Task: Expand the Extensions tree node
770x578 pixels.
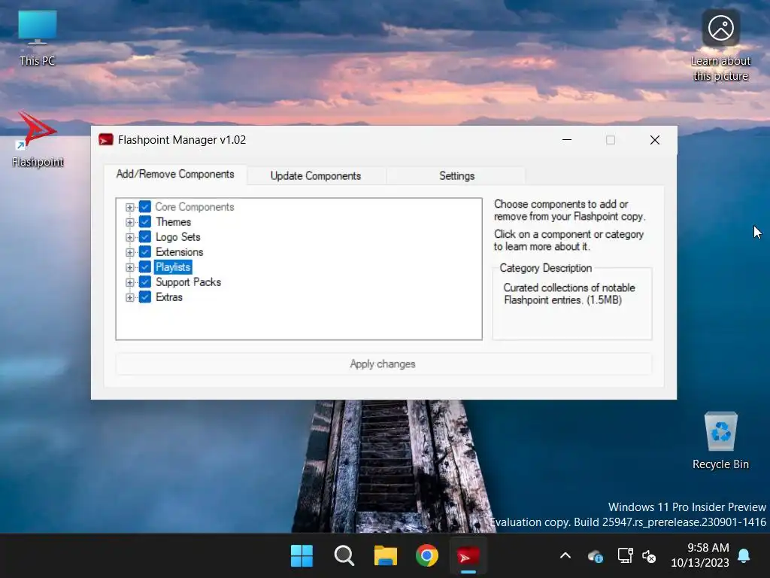Action: pyautogui.click(x=129, y=252)
